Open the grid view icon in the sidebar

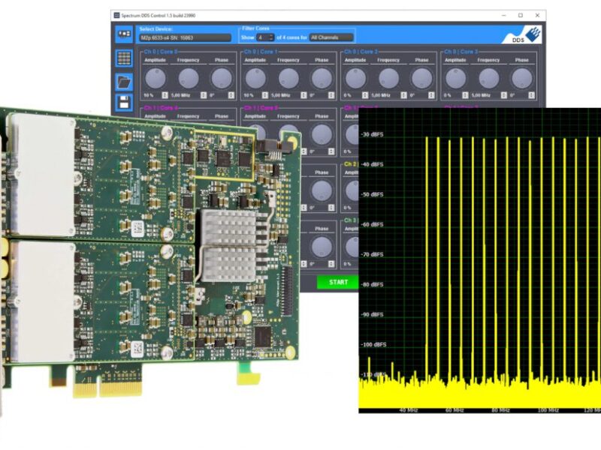tap(124, 58)
